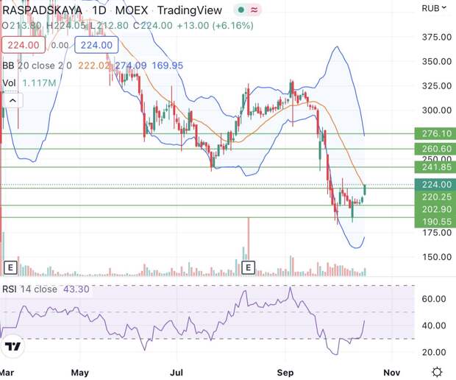Select the 260.60 price level label

435,149
